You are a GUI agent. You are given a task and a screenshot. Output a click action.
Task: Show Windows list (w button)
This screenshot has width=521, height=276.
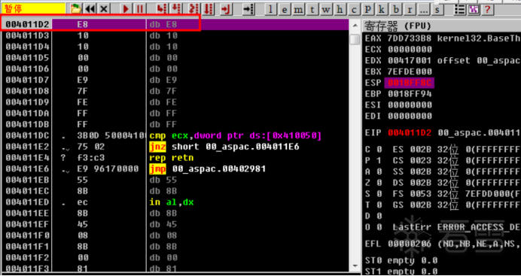click(x=326, y=9)
